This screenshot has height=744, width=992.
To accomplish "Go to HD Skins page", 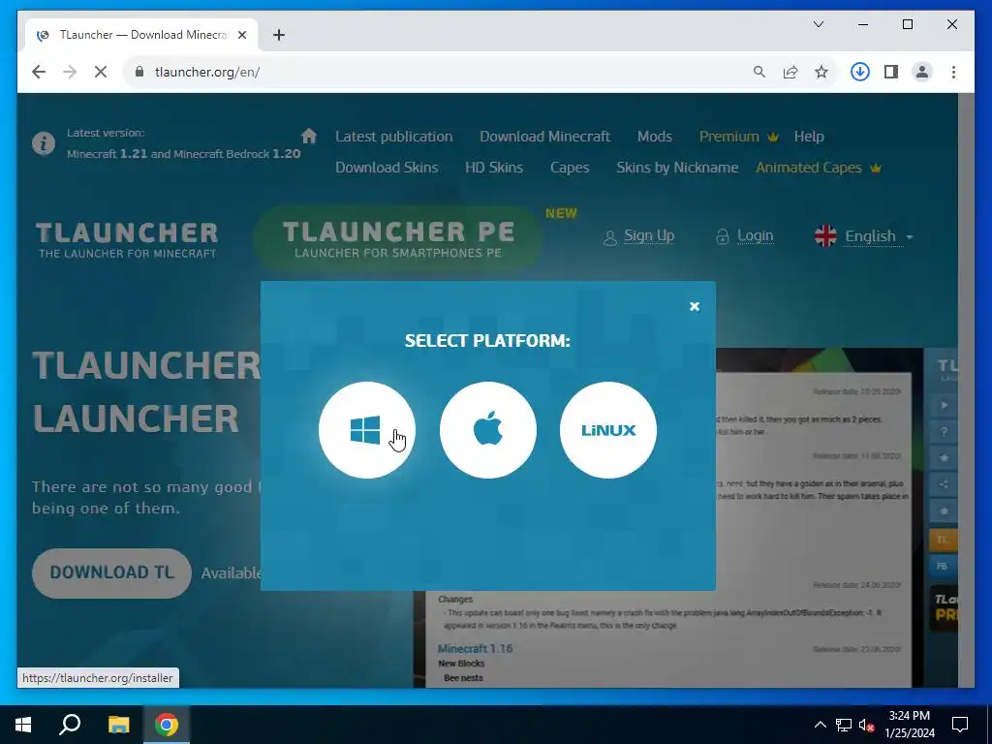I will (493, 168).
